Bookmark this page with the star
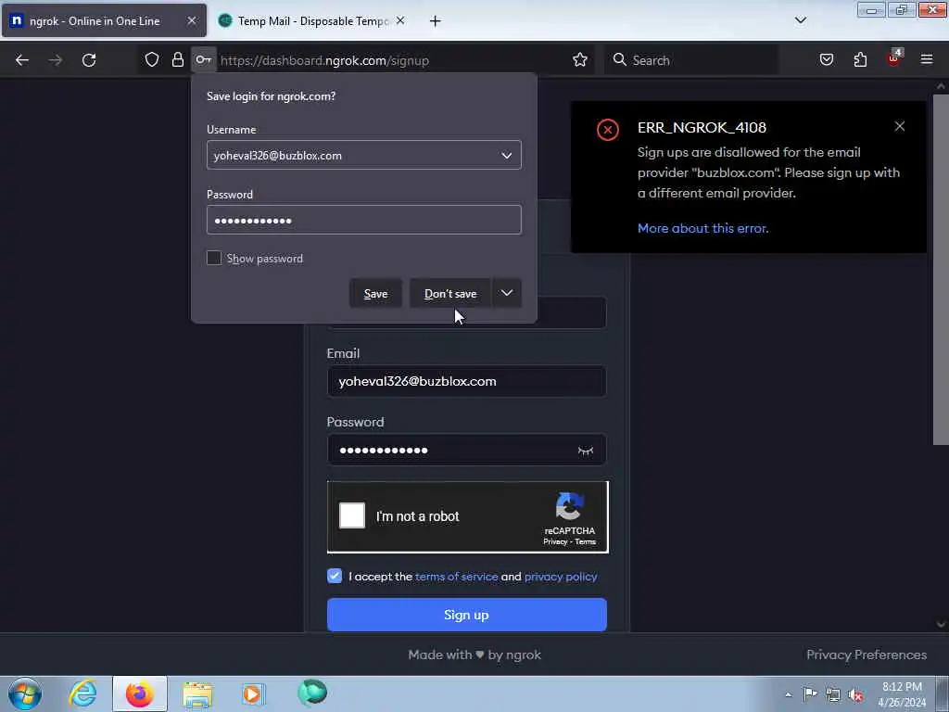This screenshot has width=949, height=712. 580,59
